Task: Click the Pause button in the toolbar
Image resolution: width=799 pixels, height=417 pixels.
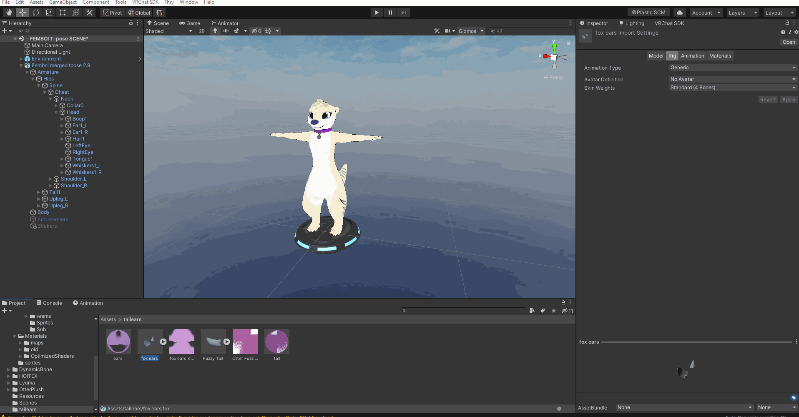Action: [x=390, y=13]
